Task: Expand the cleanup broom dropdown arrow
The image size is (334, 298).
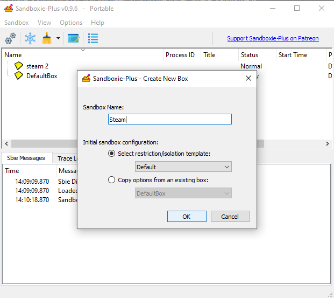Action: (58, 38)
